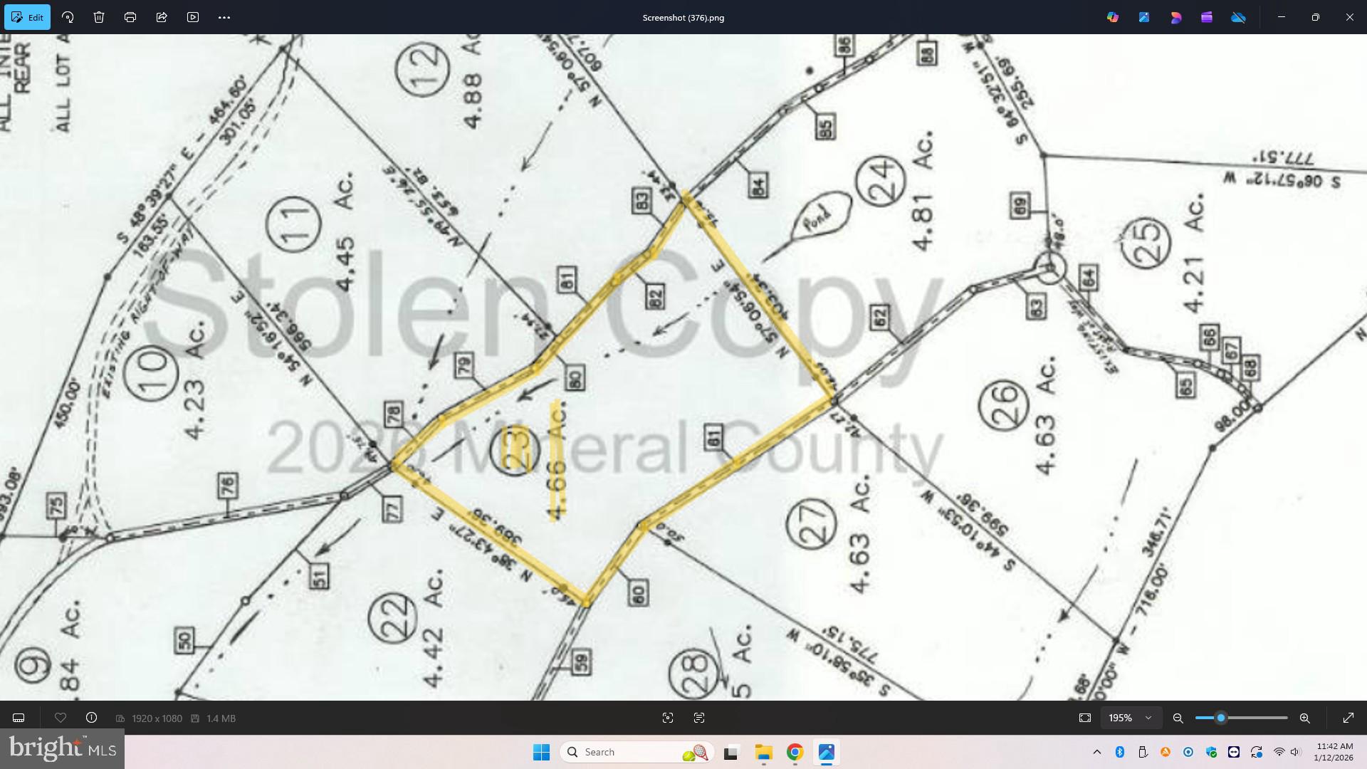Share the image
This screenshot has height=769, width=1367.
click(x=162, y=16)
